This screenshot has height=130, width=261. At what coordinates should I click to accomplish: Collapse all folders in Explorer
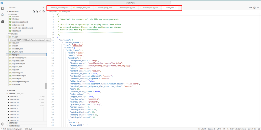click(43, 11)
